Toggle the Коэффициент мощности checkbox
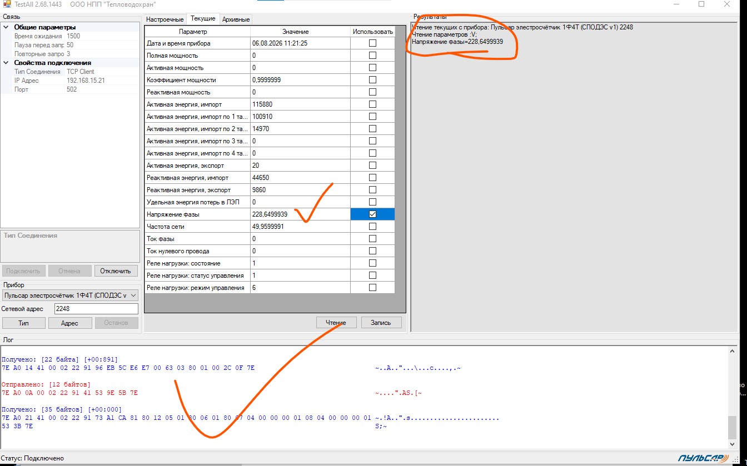Image resolution: width=747 pixels, height=466 pixels. pos(372,80)
